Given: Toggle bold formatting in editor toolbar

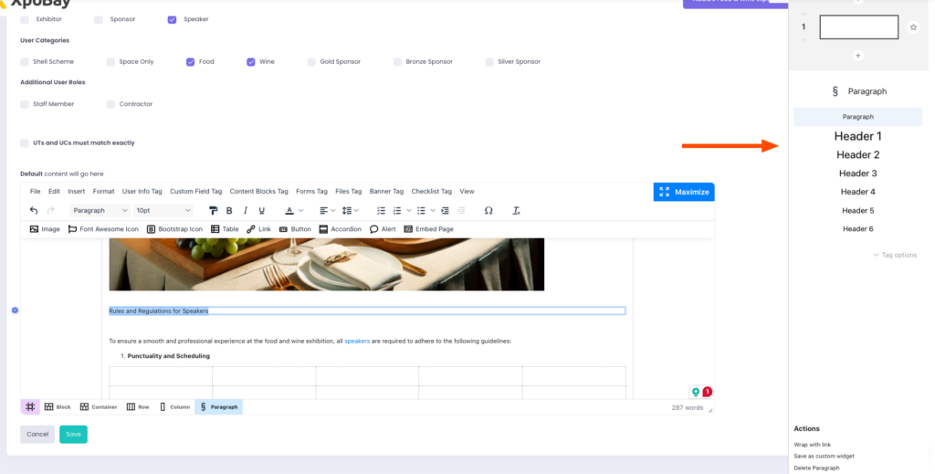Looking at the screenshot, I should (x=229, y=210).
